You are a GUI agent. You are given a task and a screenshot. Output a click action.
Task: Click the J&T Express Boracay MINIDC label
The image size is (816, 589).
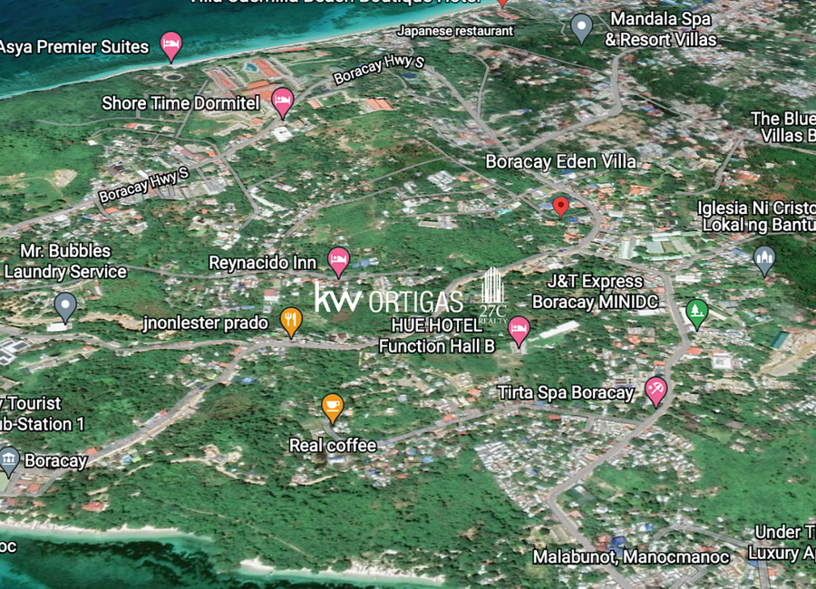[596, 292]
